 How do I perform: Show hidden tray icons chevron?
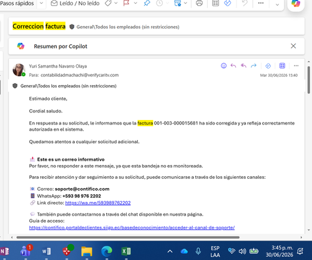[170, 251]
